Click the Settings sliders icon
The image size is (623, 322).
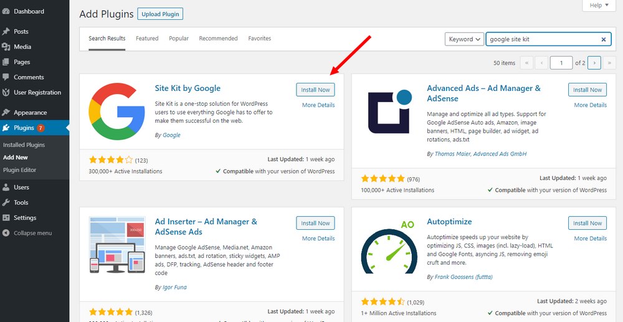click(6, 217)
